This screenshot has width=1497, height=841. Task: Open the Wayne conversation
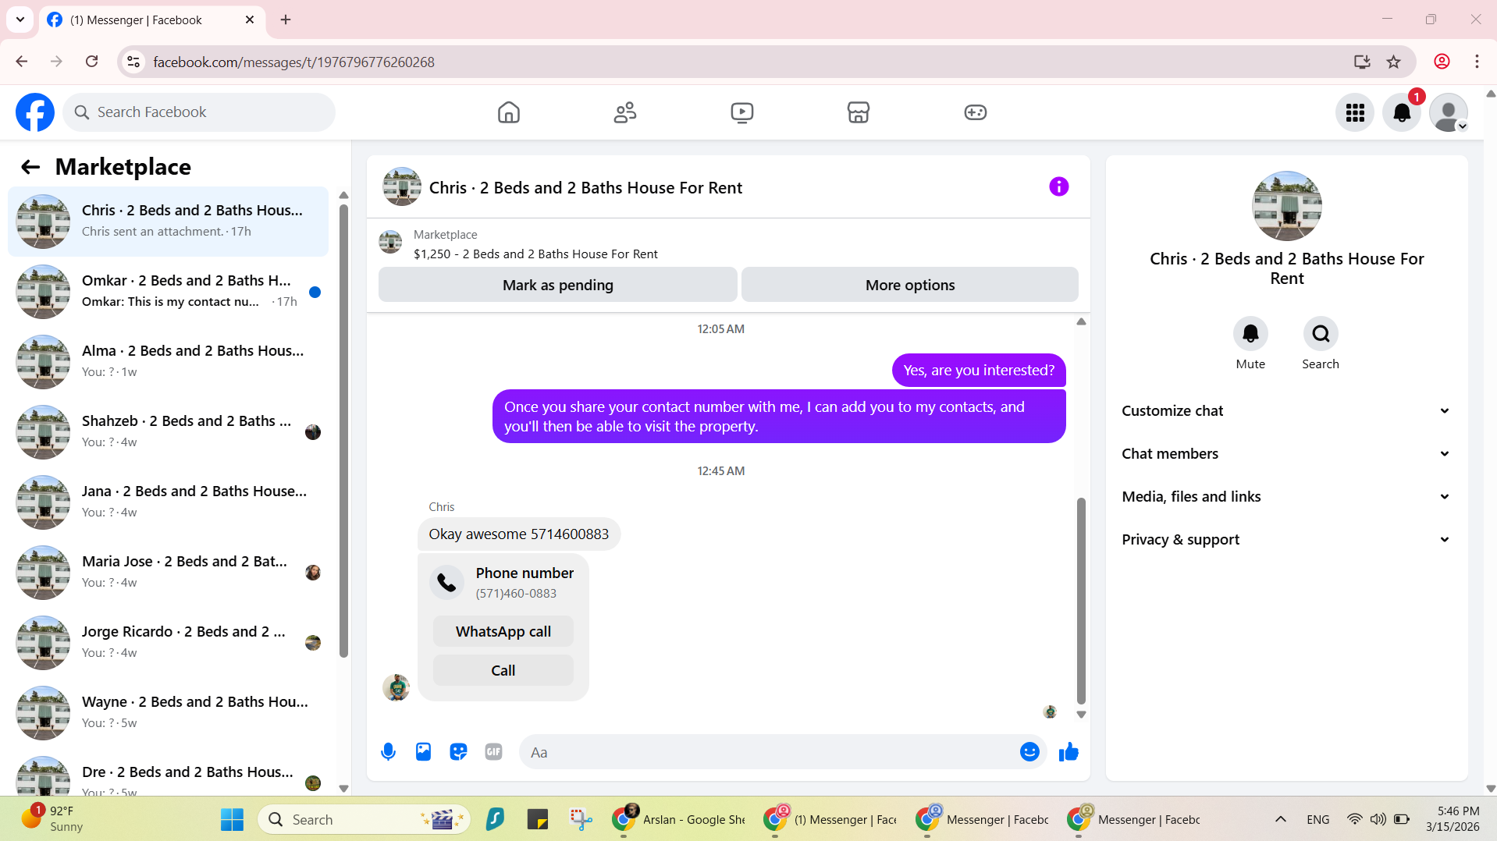tap(168, 713)
